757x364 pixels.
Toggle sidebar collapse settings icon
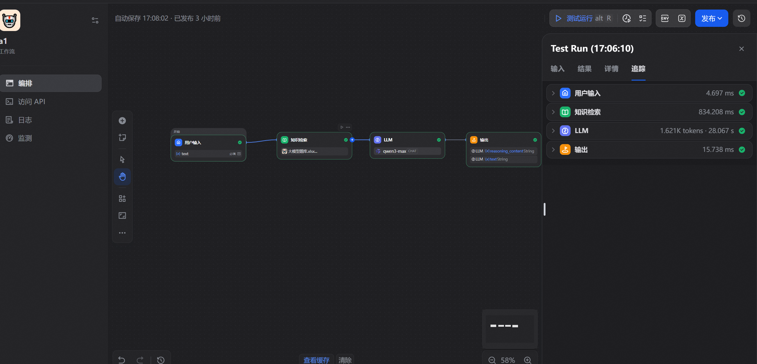click(x=95, y=20)
